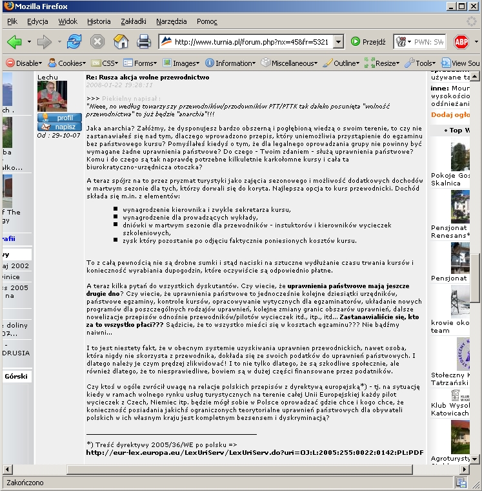Click the napisz message button
Screen dimensions: 482x491
coord(59,127)
